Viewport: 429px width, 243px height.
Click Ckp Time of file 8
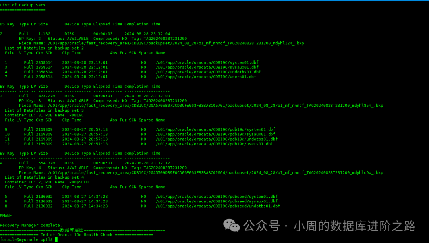pos(85,206)
